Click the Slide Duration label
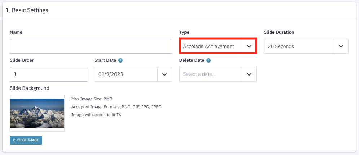 [279, 32]
